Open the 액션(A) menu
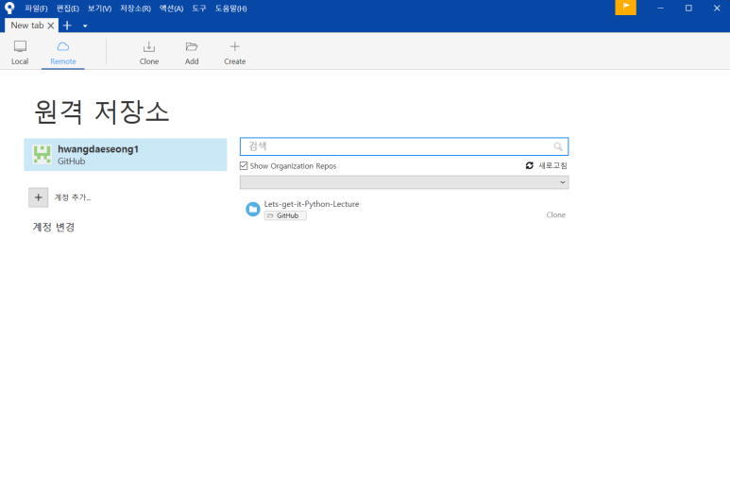Viewport: 730px width, 477px height. click(x=171, y=9)
